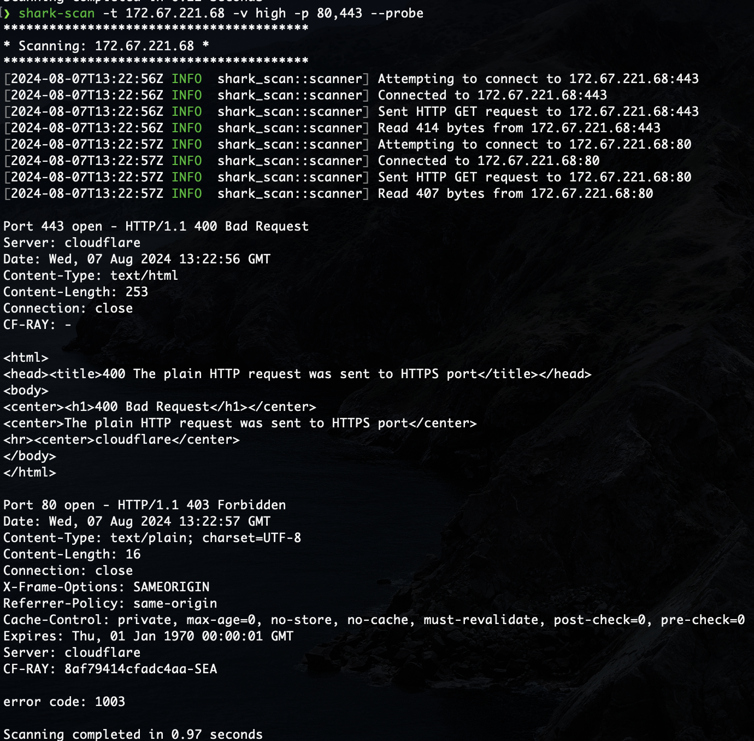
Task: Click the closing '</body>' tag line
Action: point(30,456)
